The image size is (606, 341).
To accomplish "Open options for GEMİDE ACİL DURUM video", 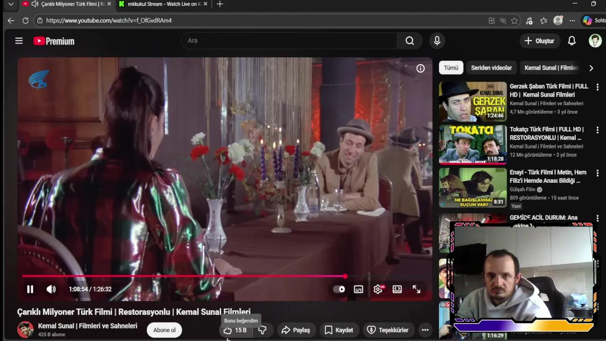I will click(597, 218).
